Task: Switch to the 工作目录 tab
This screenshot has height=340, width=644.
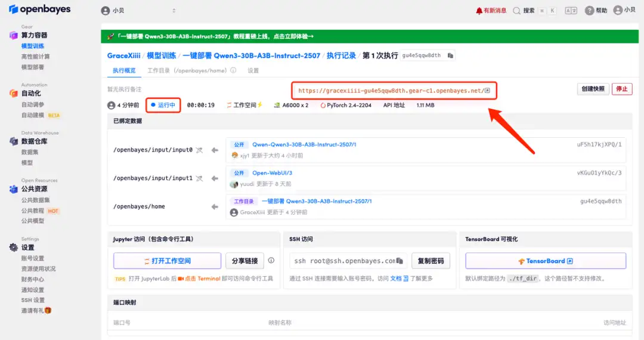Action: [x=187, y=70]
